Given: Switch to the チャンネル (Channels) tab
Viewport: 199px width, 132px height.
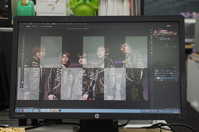Looking at the screenshot, I should pyautogui.click(x=161, y=69).
